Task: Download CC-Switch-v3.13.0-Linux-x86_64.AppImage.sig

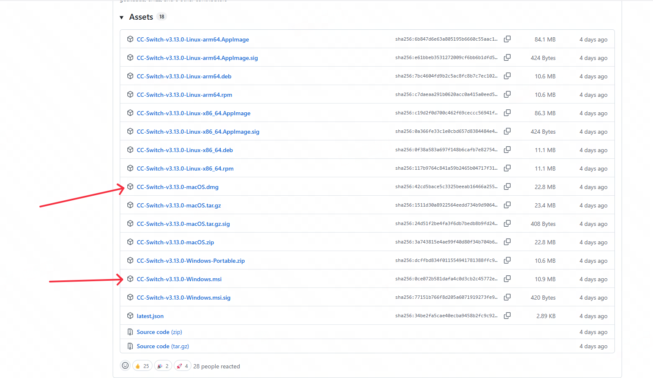Action: [x=198, y=132]
